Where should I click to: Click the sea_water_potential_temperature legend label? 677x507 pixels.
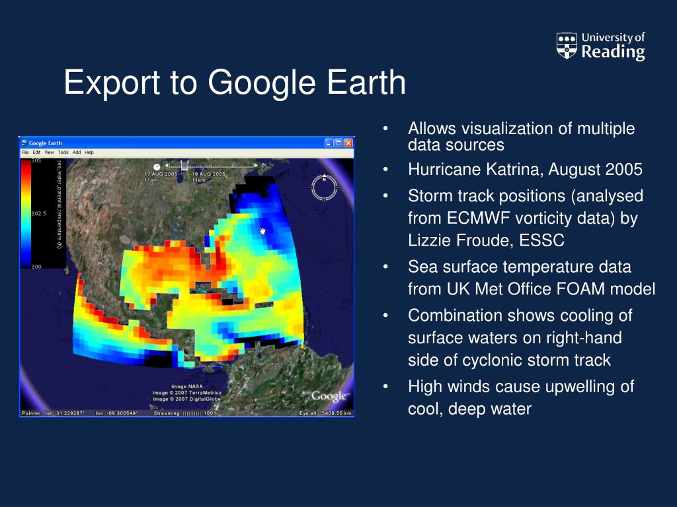59,205
